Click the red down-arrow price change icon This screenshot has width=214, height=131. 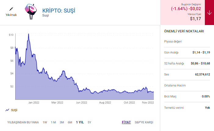[209, 13]
